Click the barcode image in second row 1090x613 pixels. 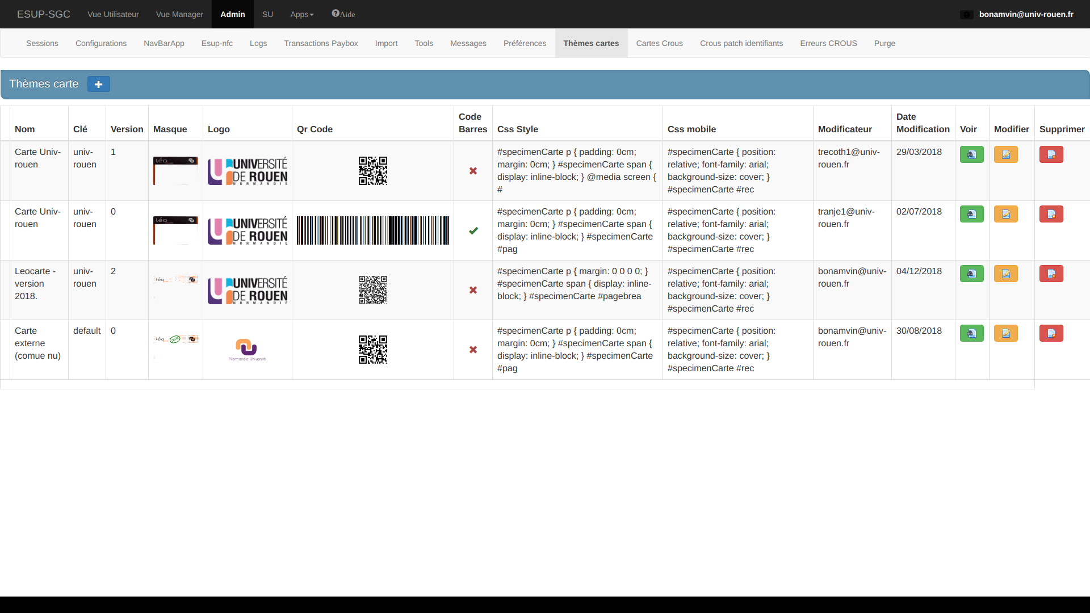click(372, 230)
